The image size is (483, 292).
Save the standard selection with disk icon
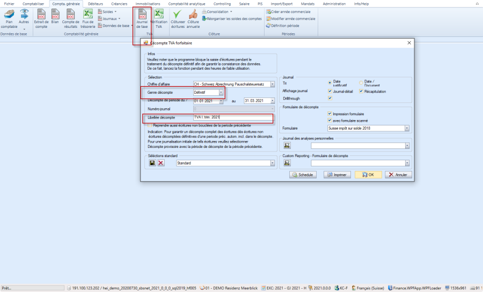[152, 163]
